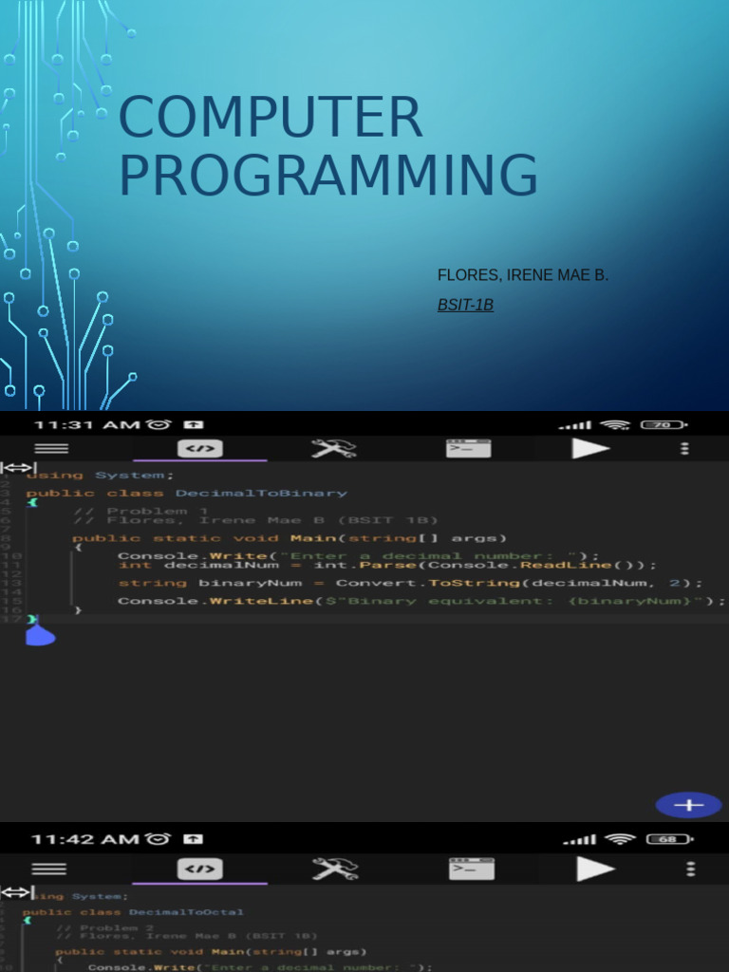The height and width of the screenshot is (972, 729).
Task: Click the Console.WriteLine line in DecimalToBinary code
Action: coord(421,601)
